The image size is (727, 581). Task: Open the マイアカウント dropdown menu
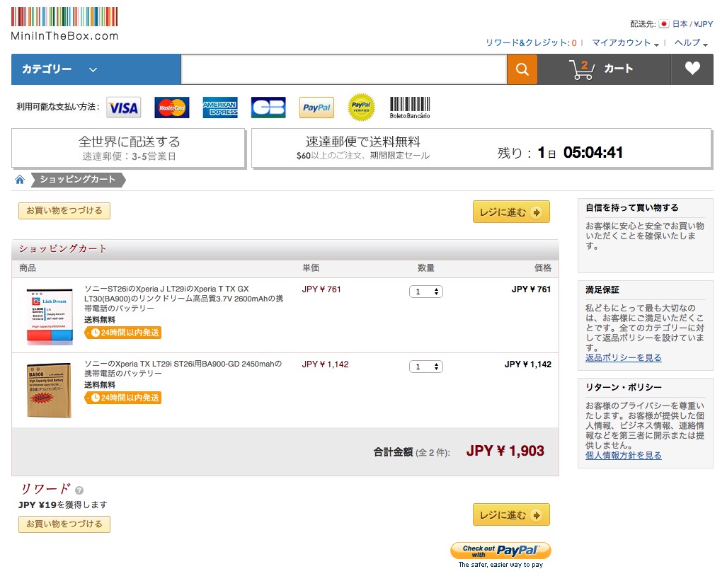(x=626, y=42)
